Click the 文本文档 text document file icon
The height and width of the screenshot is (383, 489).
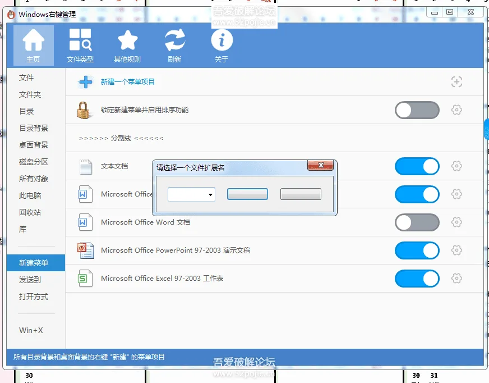[x=85, y=167]
